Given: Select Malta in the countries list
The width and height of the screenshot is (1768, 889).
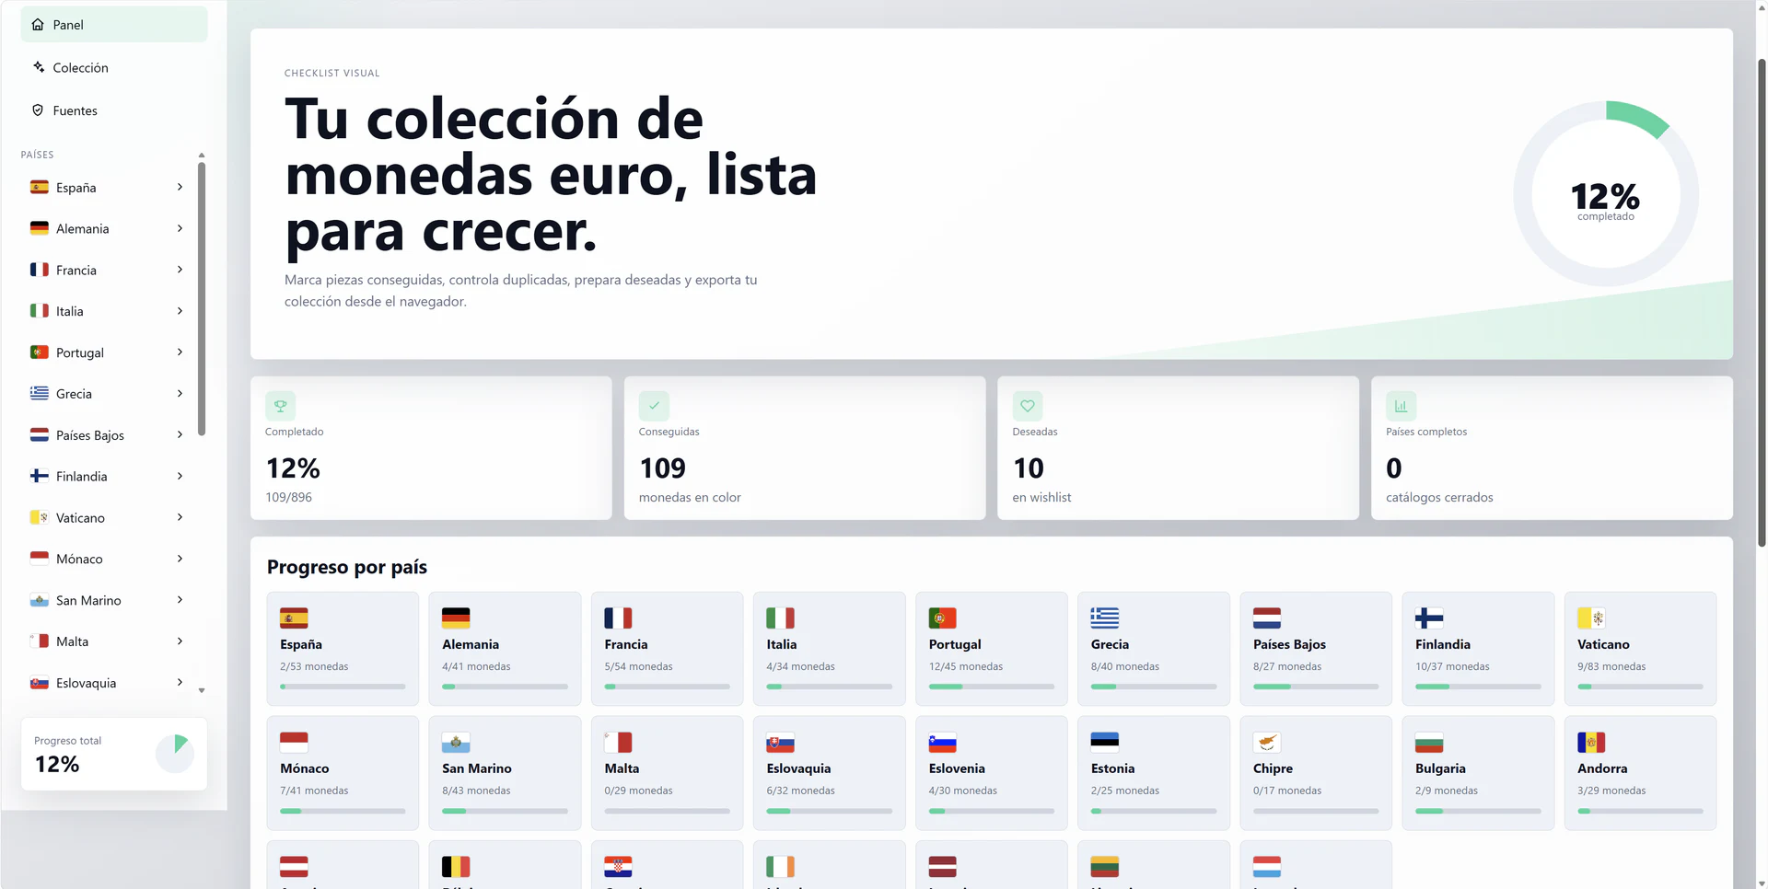Looking at the screenshot, I should pyautogui.click(x=108, y=641).
